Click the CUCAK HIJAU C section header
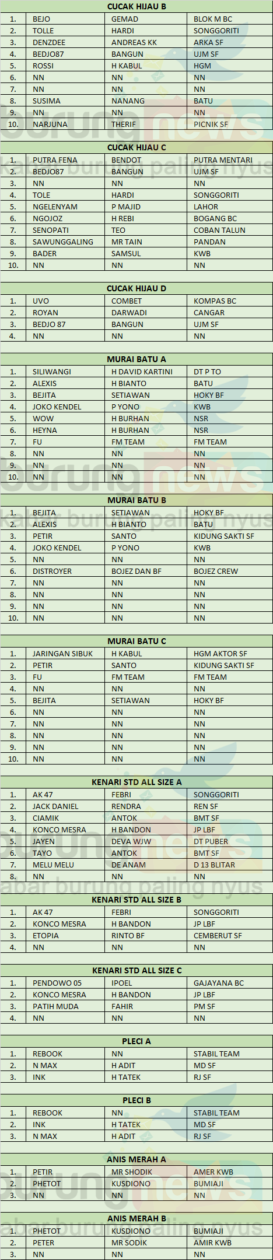Viewport: 273px width, 1260px height. click(136, 147)
